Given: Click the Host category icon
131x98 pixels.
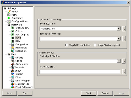Looking at the screenshot, I should tap(9, 54).
